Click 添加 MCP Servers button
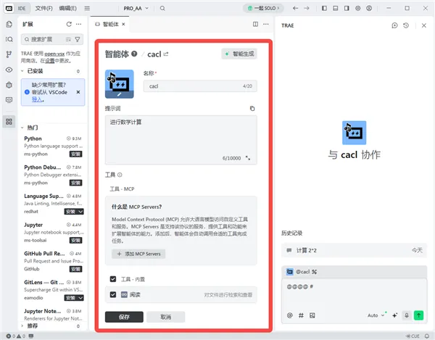This screenshot has height=340, width=435. (138, 254)
